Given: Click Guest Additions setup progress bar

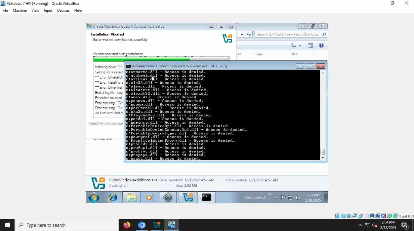Looking at the screenshot, I should coord(161,59).
